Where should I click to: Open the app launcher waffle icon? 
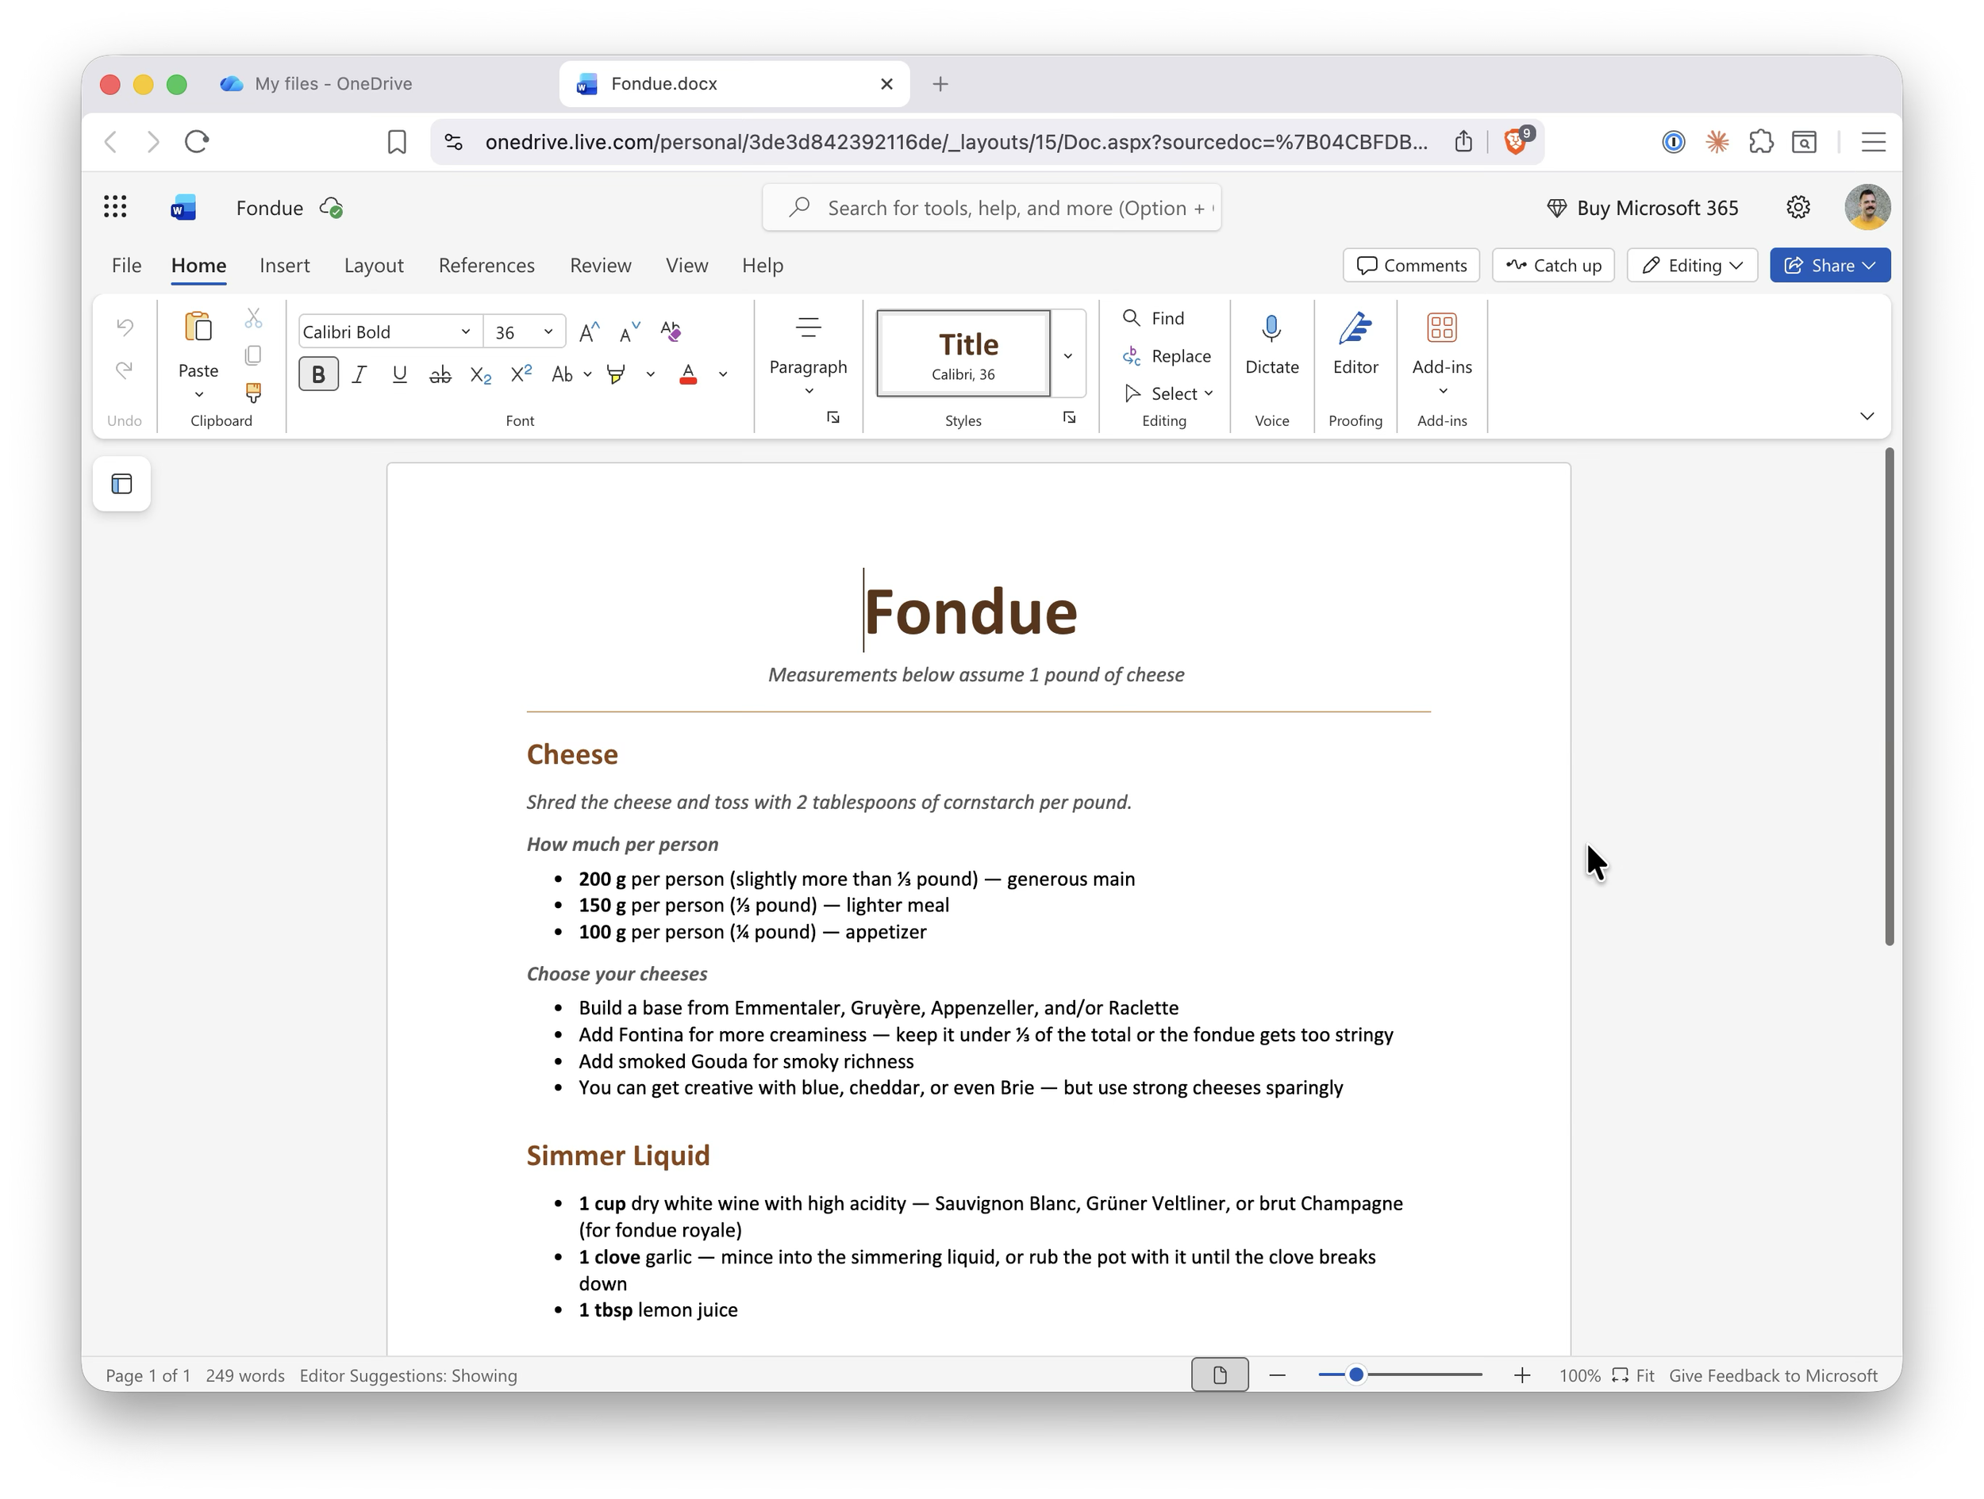[115, 207]
